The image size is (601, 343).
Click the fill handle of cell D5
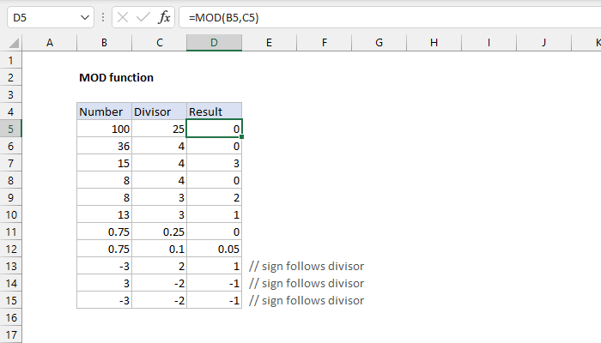click(241, 136)
